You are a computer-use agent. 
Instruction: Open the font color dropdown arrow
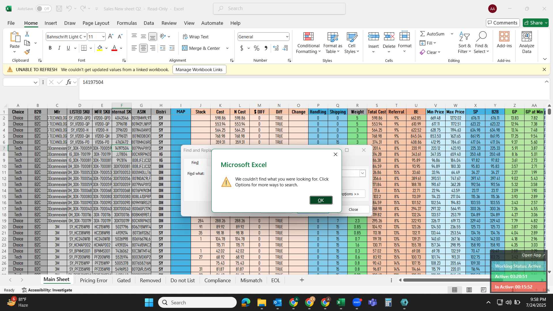click(121, 48)
